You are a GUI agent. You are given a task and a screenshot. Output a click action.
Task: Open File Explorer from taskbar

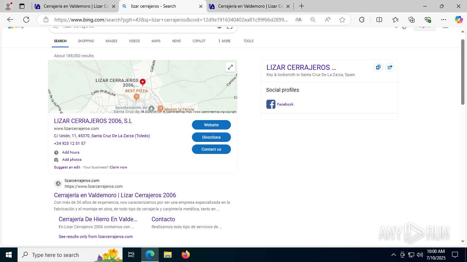click(168, 255)
